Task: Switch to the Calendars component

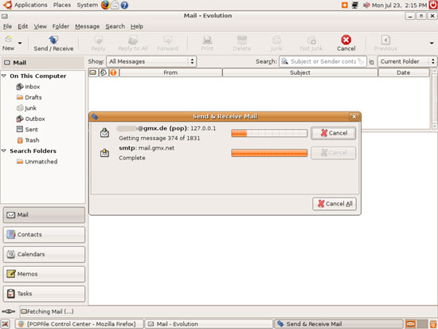Action: coord(44,254)
